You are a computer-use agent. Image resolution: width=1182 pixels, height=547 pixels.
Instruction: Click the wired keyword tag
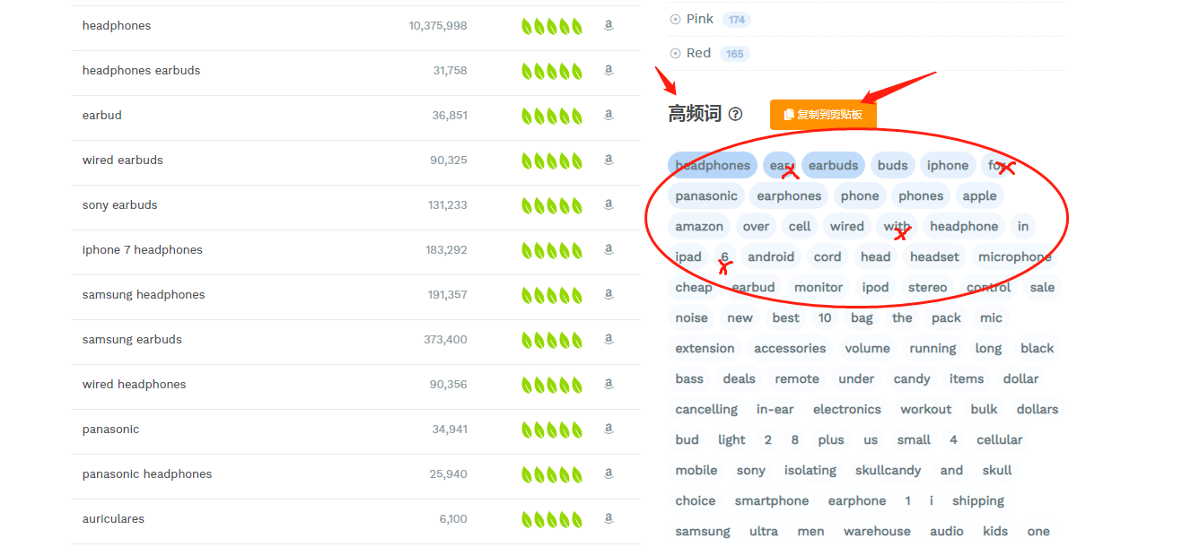pos(846,226)
